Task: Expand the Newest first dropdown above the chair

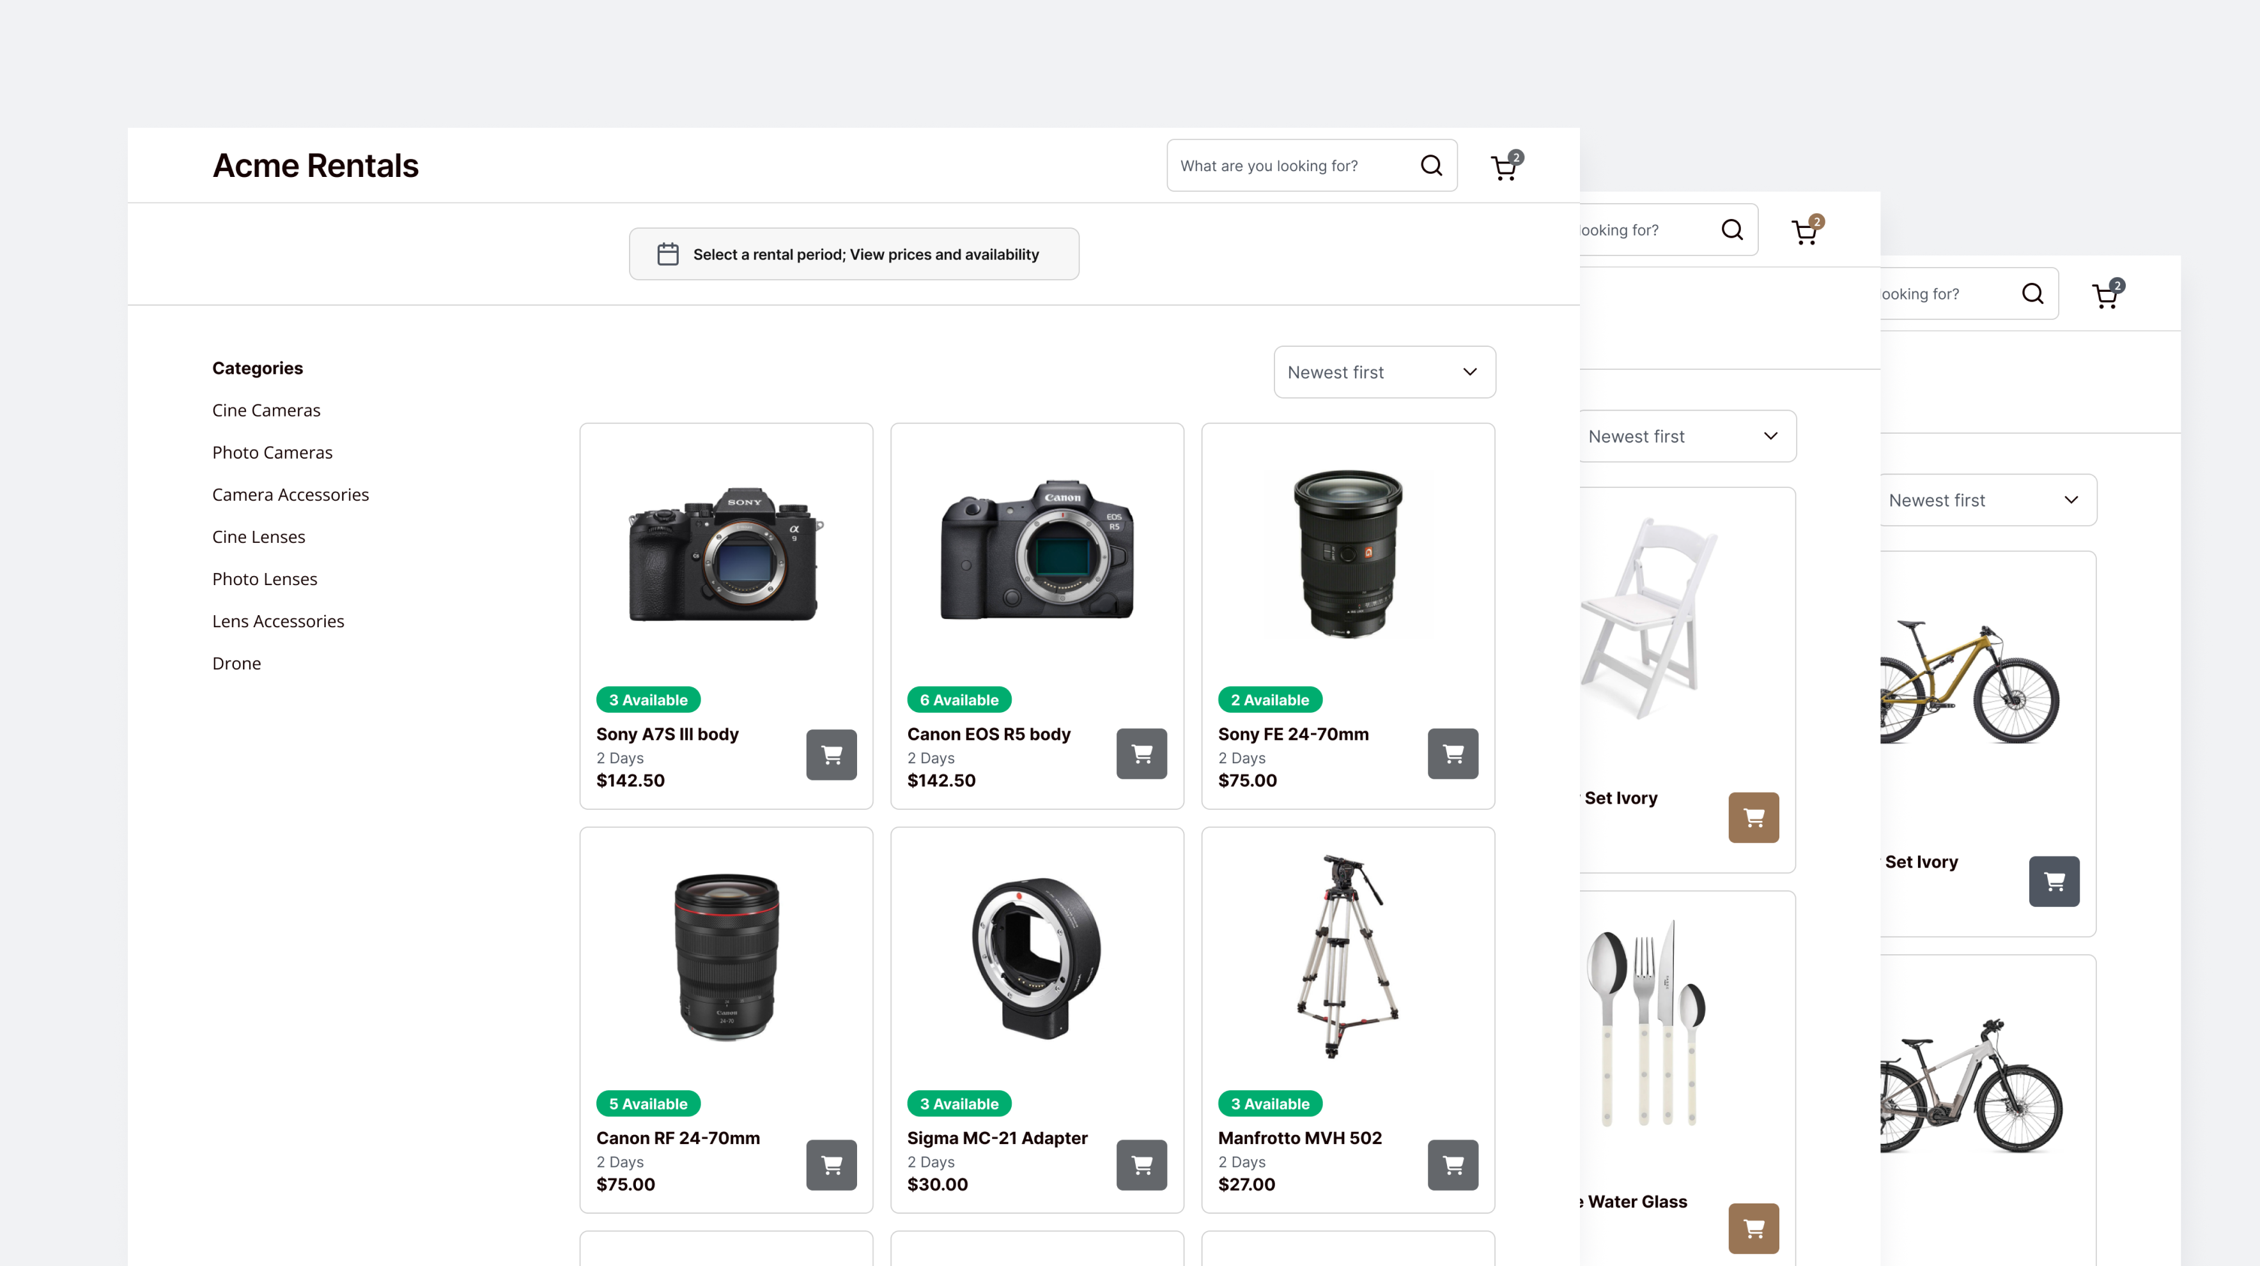Action: point(1685,436)
